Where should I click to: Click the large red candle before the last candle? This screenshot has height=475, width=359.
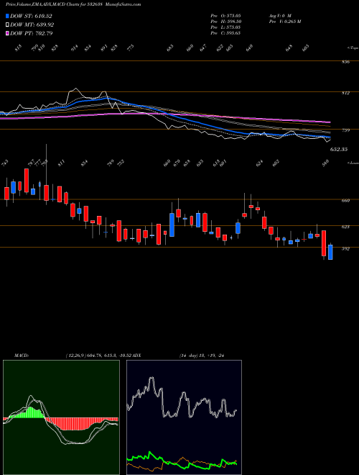coord(324,243)
